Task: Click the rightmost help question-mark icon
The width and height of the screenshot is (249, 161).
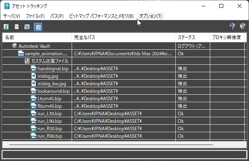Action: tap(243, 26)
